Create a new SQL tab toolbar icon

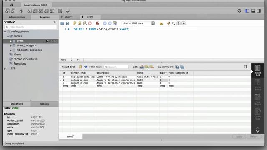pos(8,11)
